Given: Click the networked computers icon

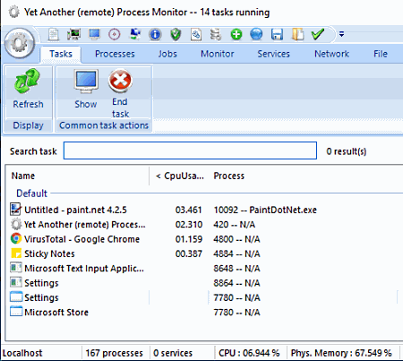Looking at the screenshot, I should click(135, 34).
